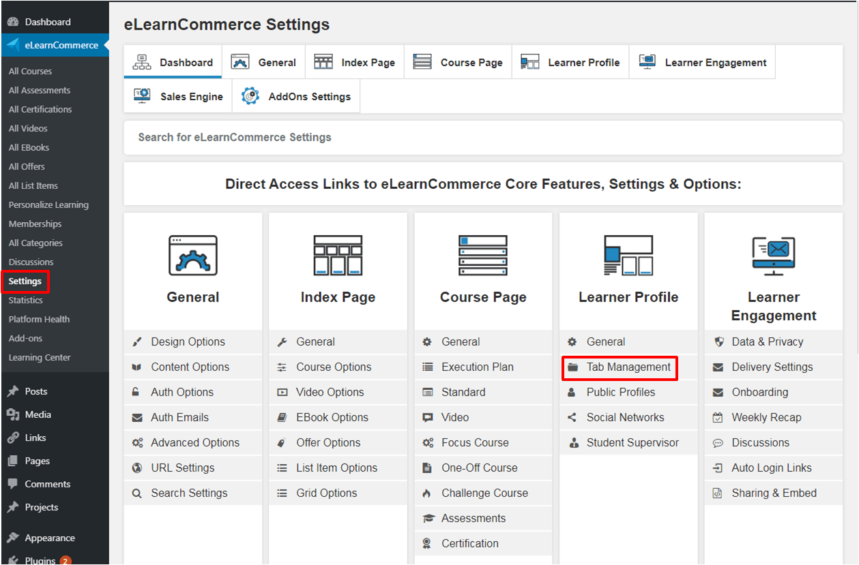Switch to the Course Page tab
859x565 pixels.
[x=458, y=63]
